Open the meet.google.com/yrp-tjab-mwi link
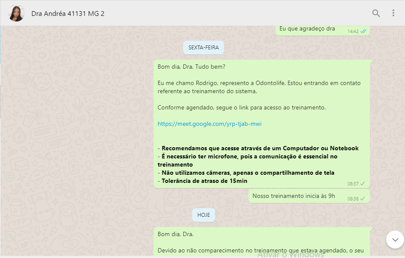Screen dimensions: 405x258 (x=209, y=124)
